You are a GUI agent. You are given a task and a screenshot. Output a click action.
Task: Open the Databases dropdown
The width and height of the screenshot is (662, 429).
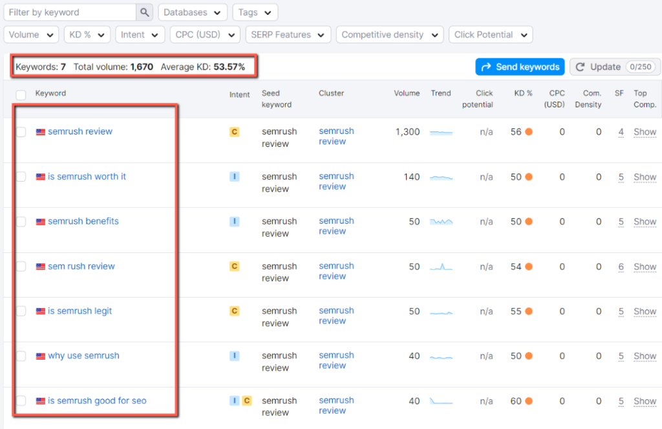[192, 12]
